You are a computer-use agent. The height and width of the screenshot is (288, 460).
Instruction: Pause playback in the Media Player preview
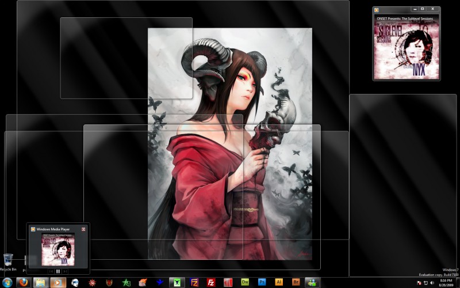[x=58, y=271]
